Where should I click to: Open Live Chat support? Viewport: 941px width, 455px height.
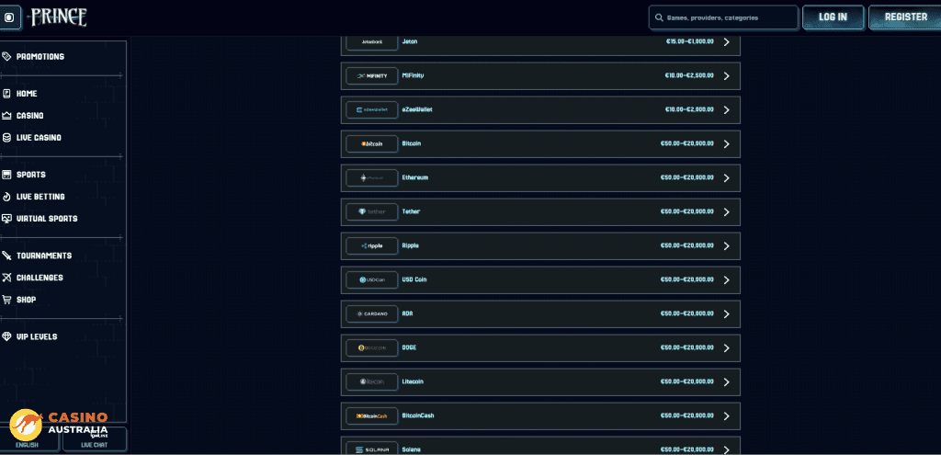pos(95,440)
